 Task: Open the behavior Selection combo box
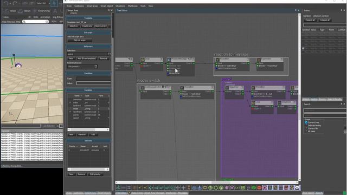click(89, 54)
